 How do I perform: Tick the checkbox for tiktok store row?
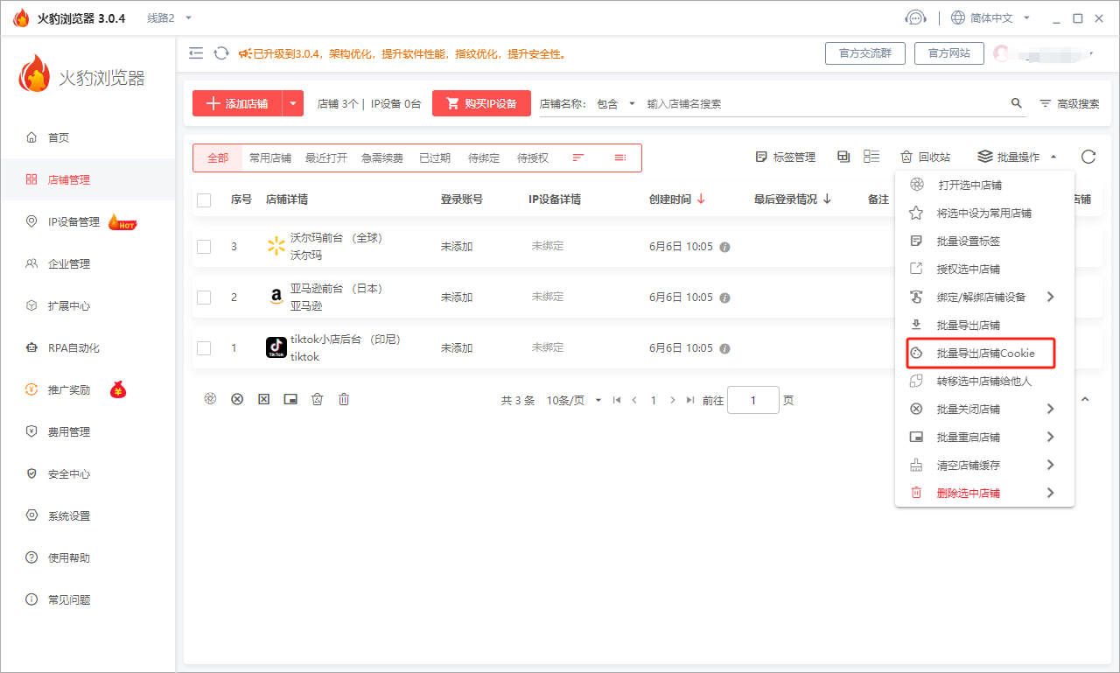pos(204,348)
